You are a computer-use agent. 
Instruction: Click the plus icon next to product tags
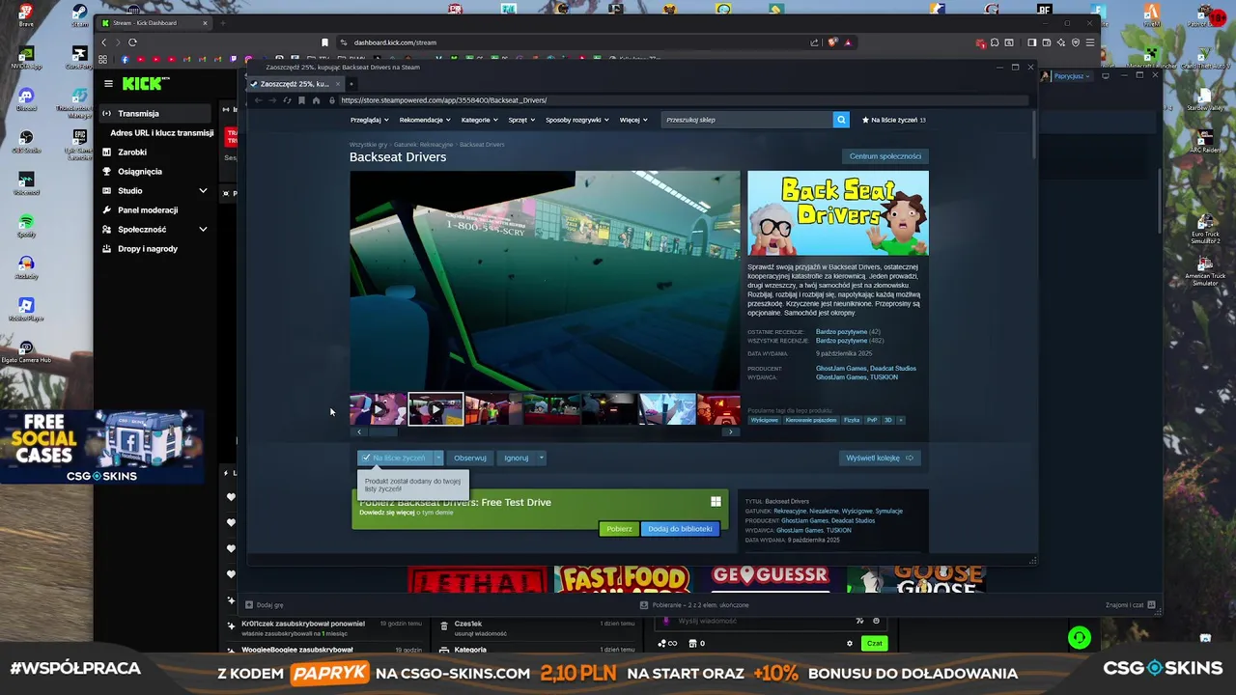[901, 420]
